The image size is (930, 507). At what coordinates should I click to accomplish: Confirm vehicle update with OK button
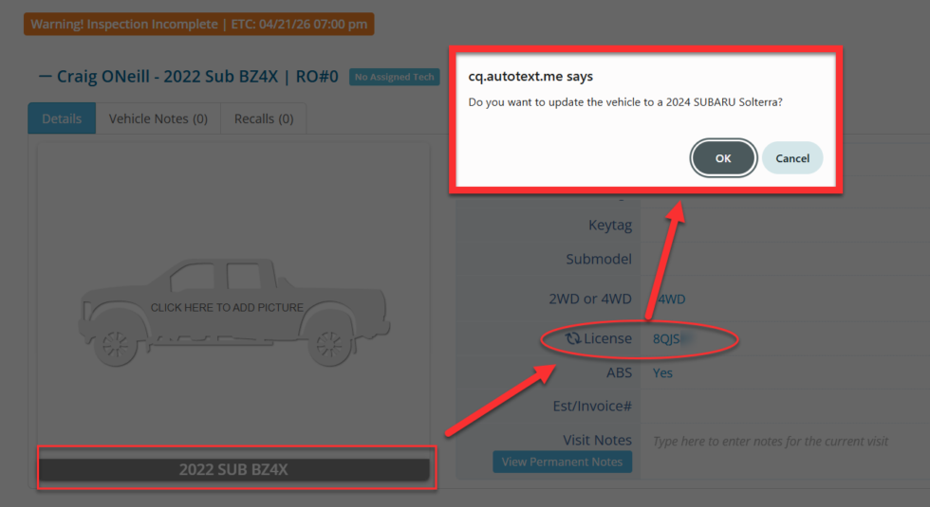pos(723,158)
